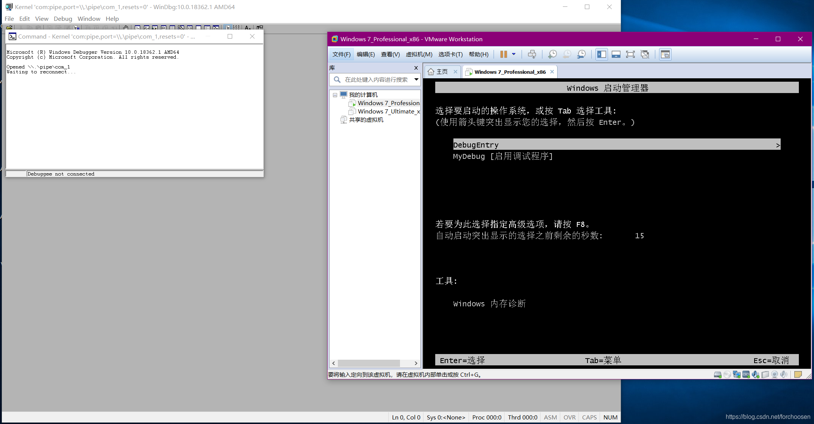
Task: Close the Windows 7_Professional_x86 tab
Action: pos(552,72)
